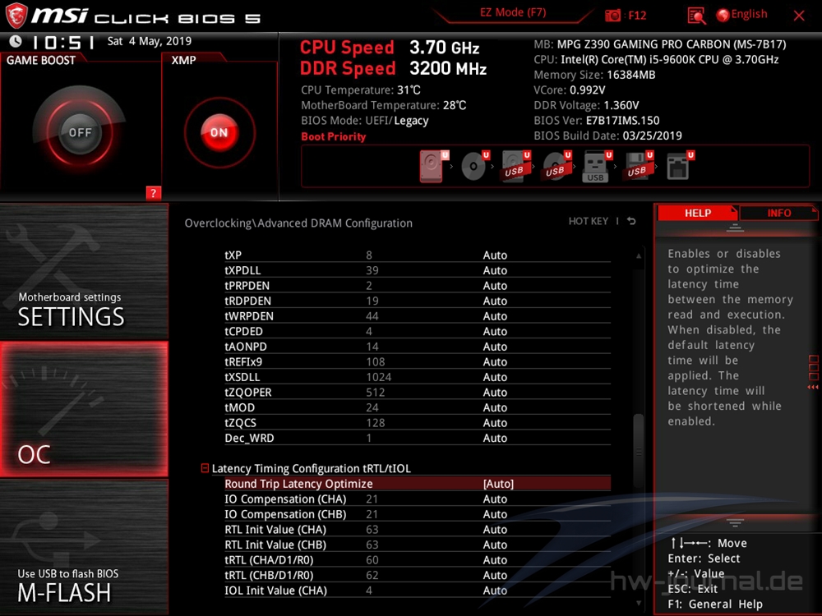Take a screenshot with the F12 camera icon
The width and height of the screenshot is (822, 616).
click(x=612, y=16)
